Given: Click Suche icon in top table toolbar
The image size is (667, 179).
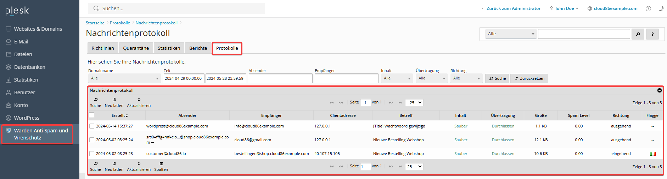Looking at the screenshot, I should (95, 102).
